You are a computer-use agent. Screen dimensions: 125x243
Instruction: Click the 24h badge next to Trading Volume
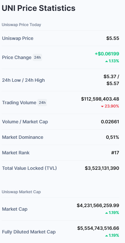[x=42, y=103]
